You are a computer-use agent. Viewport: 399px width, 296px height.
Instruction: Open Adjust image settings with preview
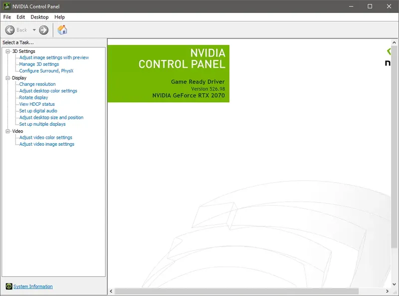click(x=54, y=57)
